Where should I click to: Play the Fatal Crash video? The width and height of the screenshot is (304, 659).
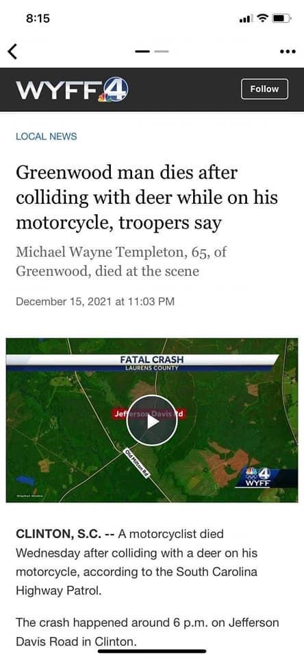152,421
